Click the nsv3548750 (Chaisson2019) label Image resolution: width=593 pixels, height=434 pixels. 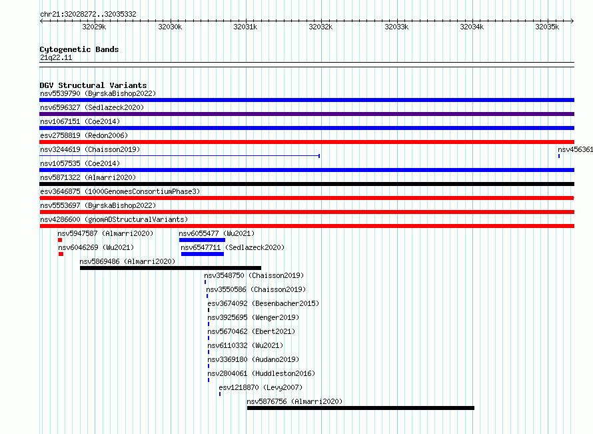(254, 275)
